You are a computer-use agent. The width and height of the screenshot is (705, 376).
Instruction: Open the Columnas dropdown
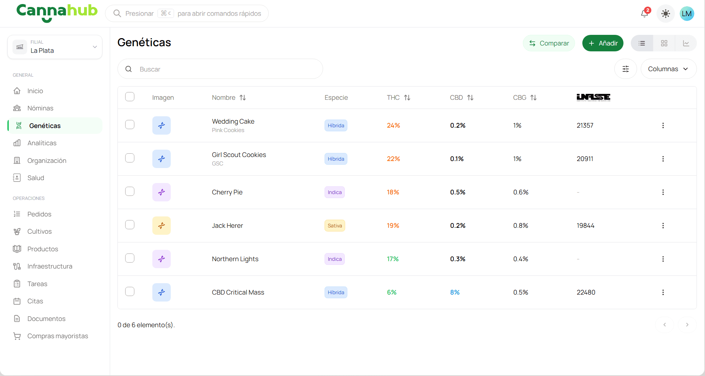[668, 69]
